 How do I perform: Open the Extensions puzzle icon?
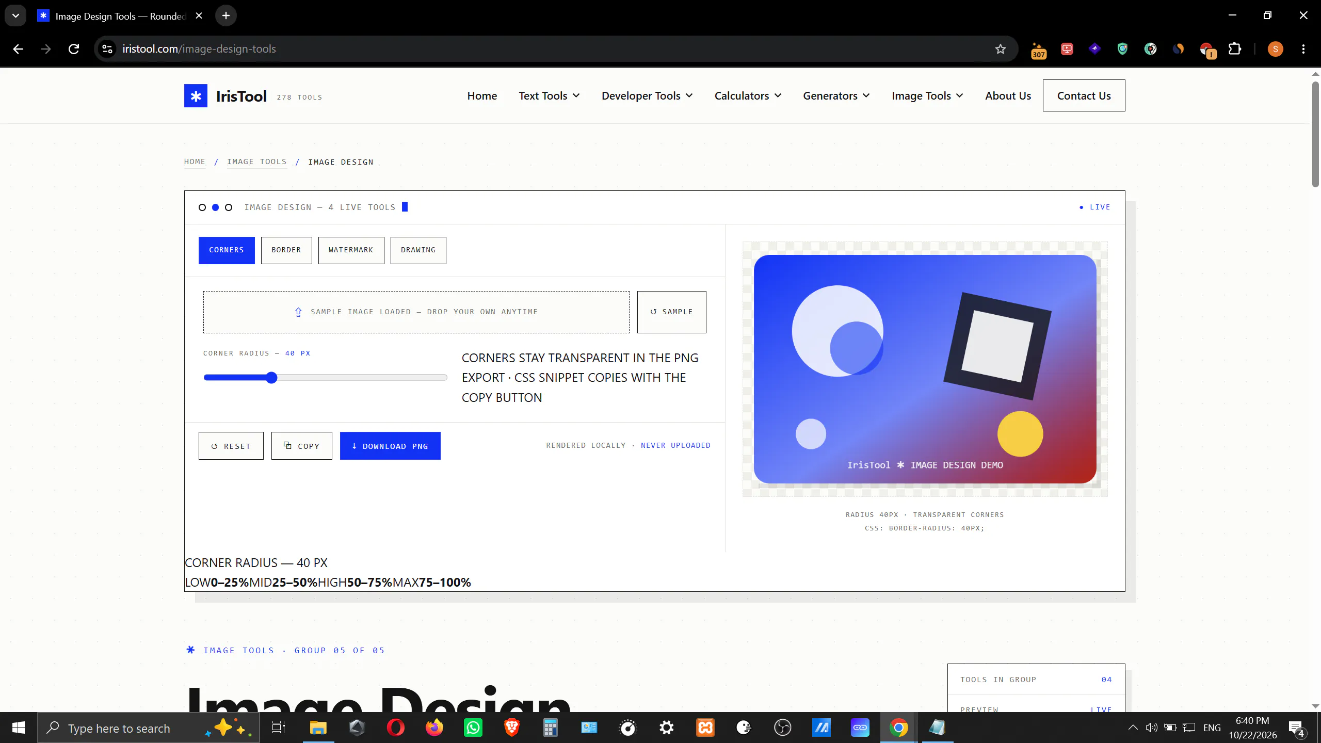click(x=1234, y=49)
